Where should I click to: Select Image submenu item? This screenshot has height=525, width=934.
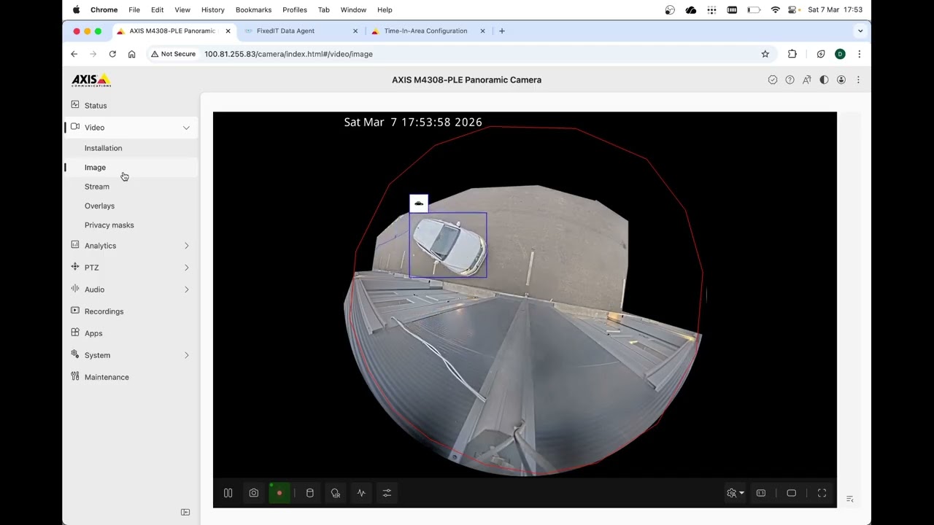[x=95, y=168]
